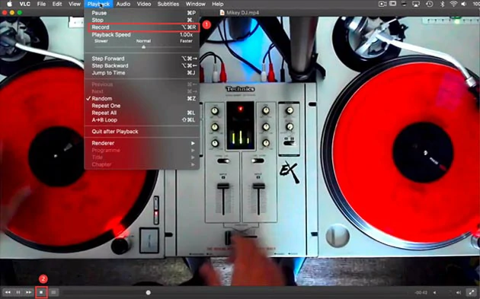Click the Wi-Fi menu bar icon
Screen dimensions: 480x299
click(453, 4)
